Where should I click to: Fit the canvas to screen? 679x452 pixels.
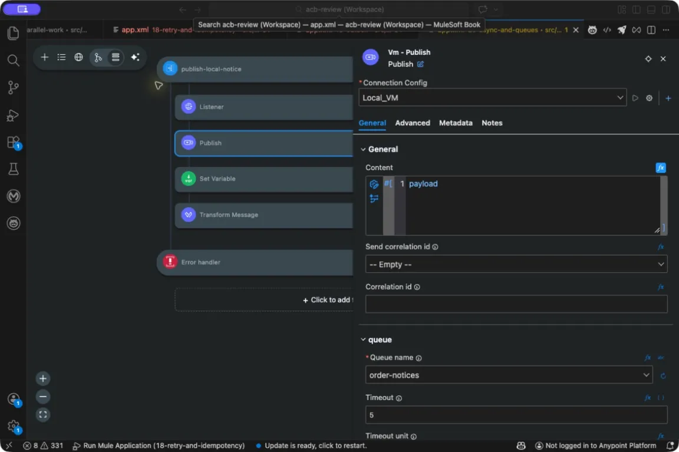point(43,415)
